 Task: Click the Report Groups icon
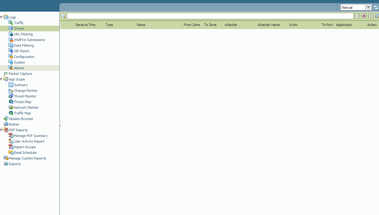[11, 147]
